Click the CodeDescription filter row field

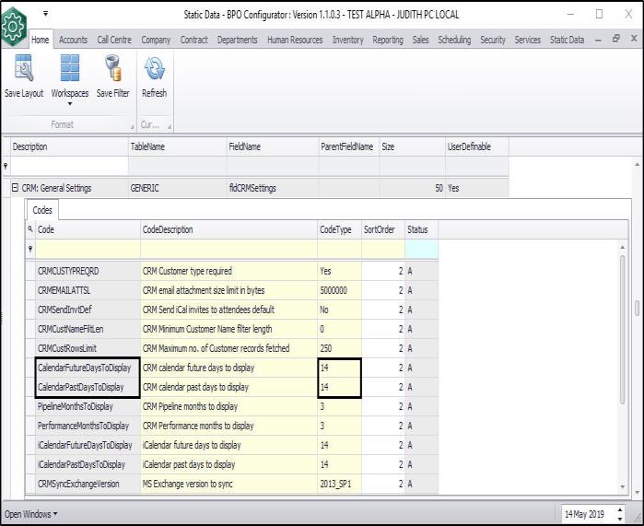click(228, 249)
